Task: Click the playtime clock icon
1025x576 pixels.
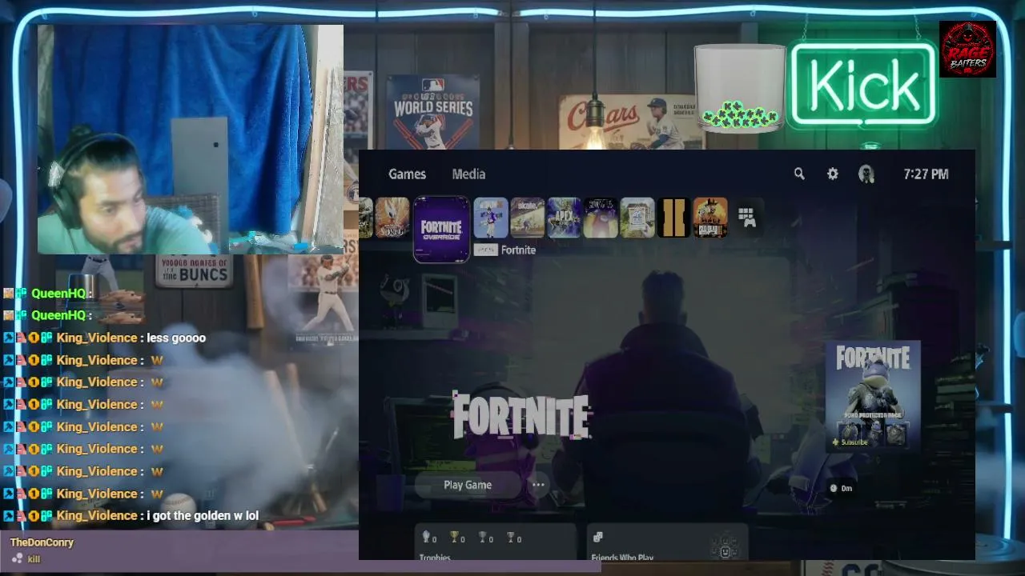Action: pos(833,488)
